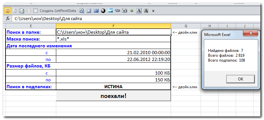Select the 100 КБ minimum size cell
This screenshot has height=120, width=264.
tap(113, 73)
